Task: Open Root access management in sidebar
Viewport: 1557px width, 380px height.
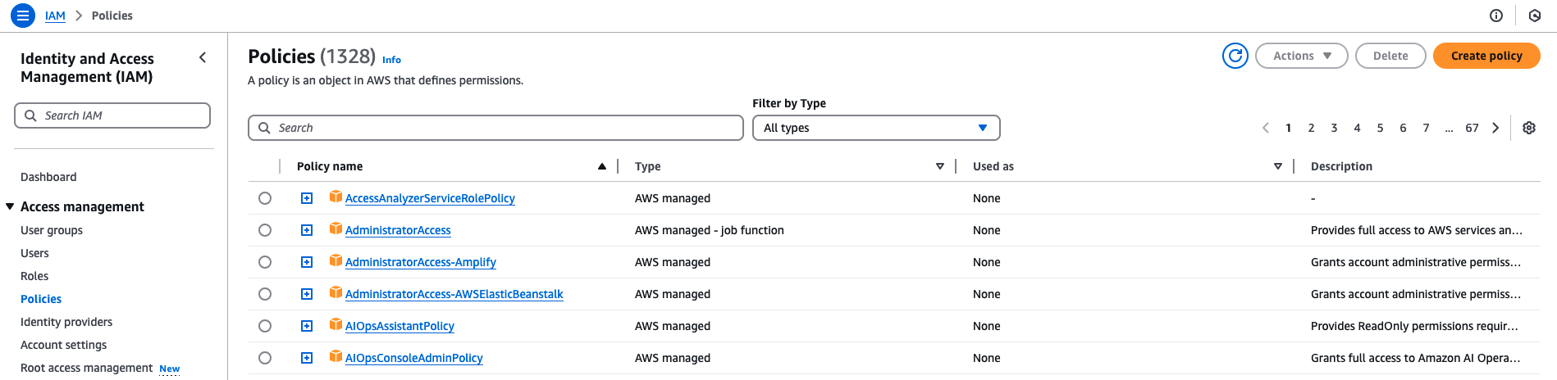Action: point(86,368)
